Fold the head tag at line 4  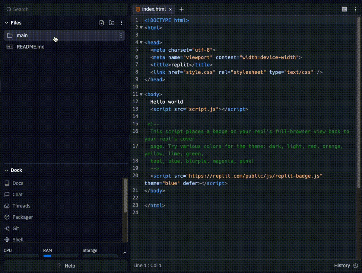(x=141, y=42)
